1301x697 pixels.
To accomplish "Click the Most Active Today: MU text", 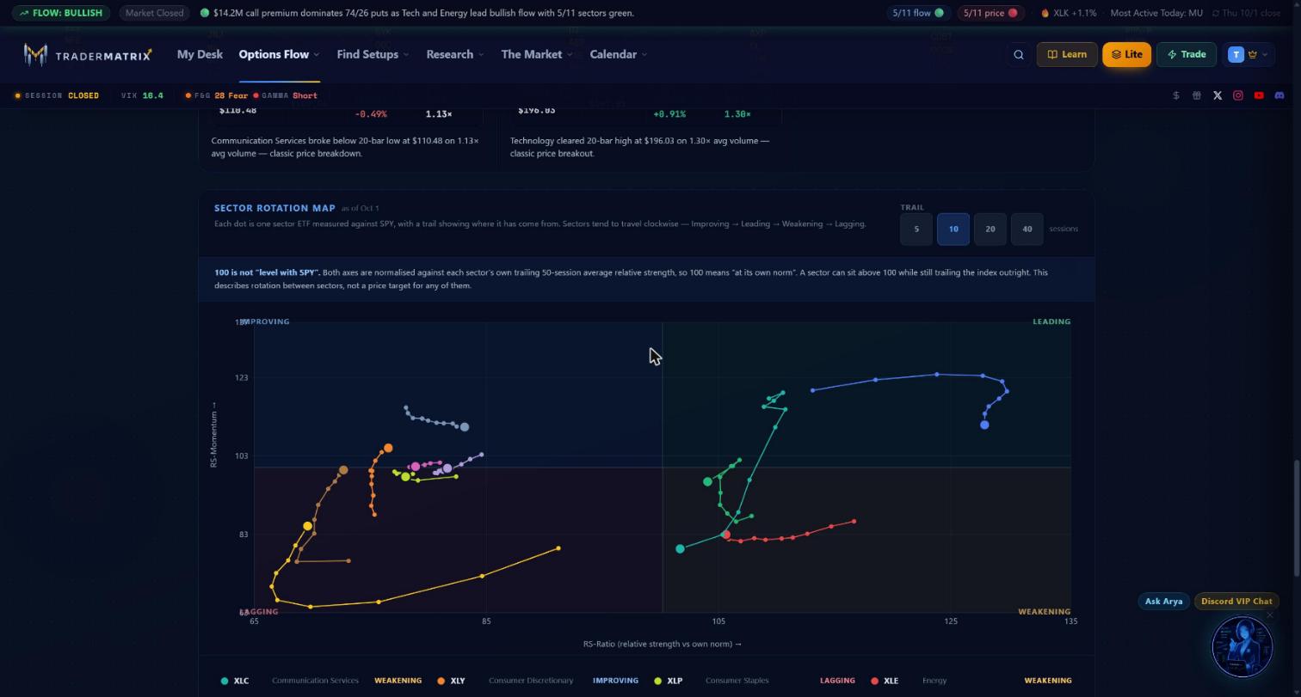I will (x=1156, y=13).
